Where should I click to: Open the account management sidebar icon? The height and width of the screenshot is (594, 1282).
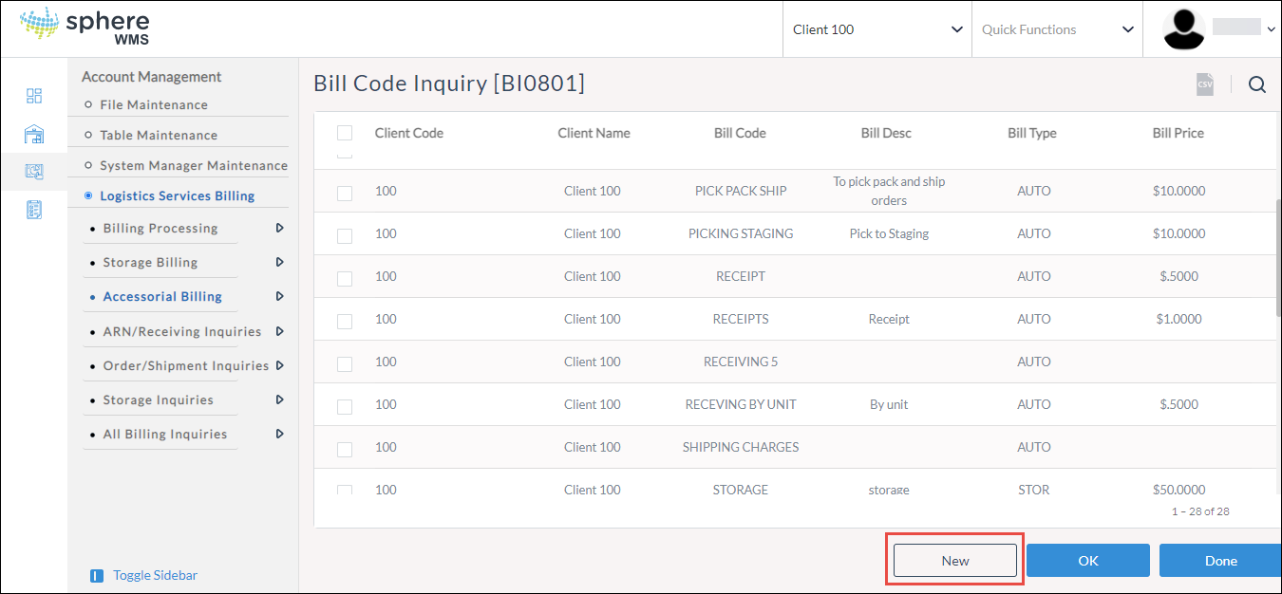click(34, 172)
